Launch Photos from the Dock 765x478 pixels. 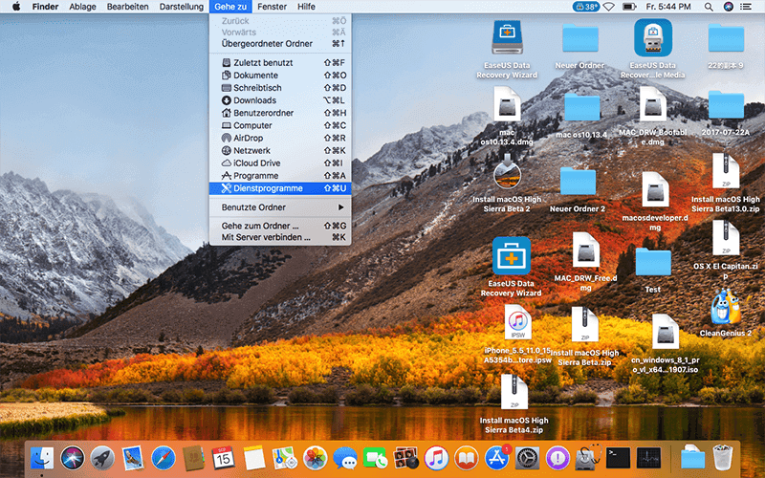coord(315,458)
